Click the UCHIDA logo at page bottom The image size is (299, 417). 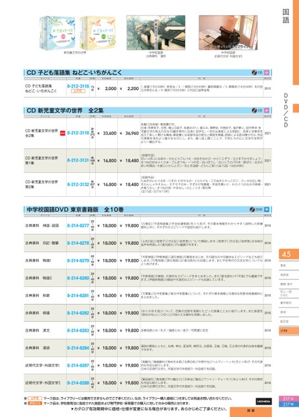click(x=263, y=401)
